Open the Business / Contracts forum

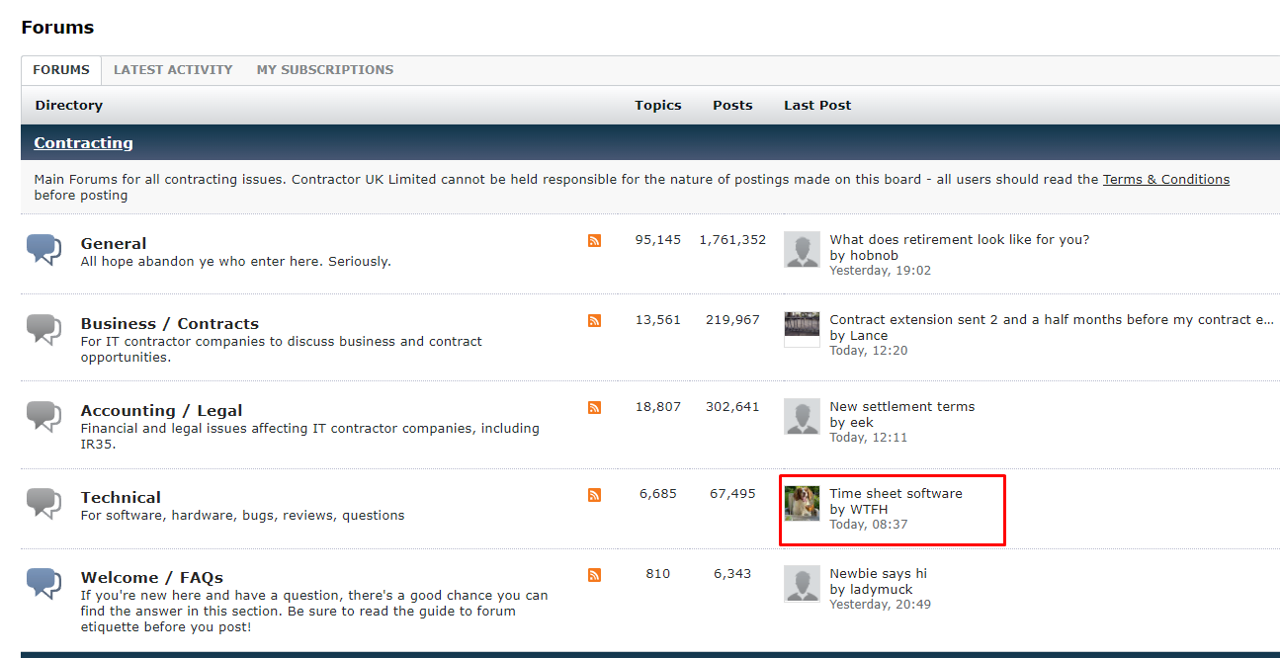pos(169,324)
